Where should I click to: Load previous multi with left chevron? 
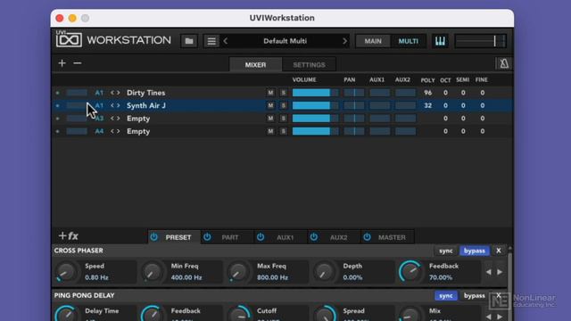point(226,41)
